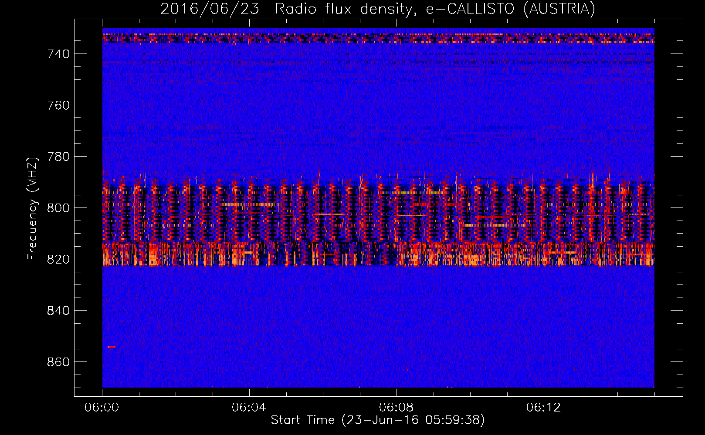Click the 06:08 time tick label
705x435 pixels.
coord(396,408)
